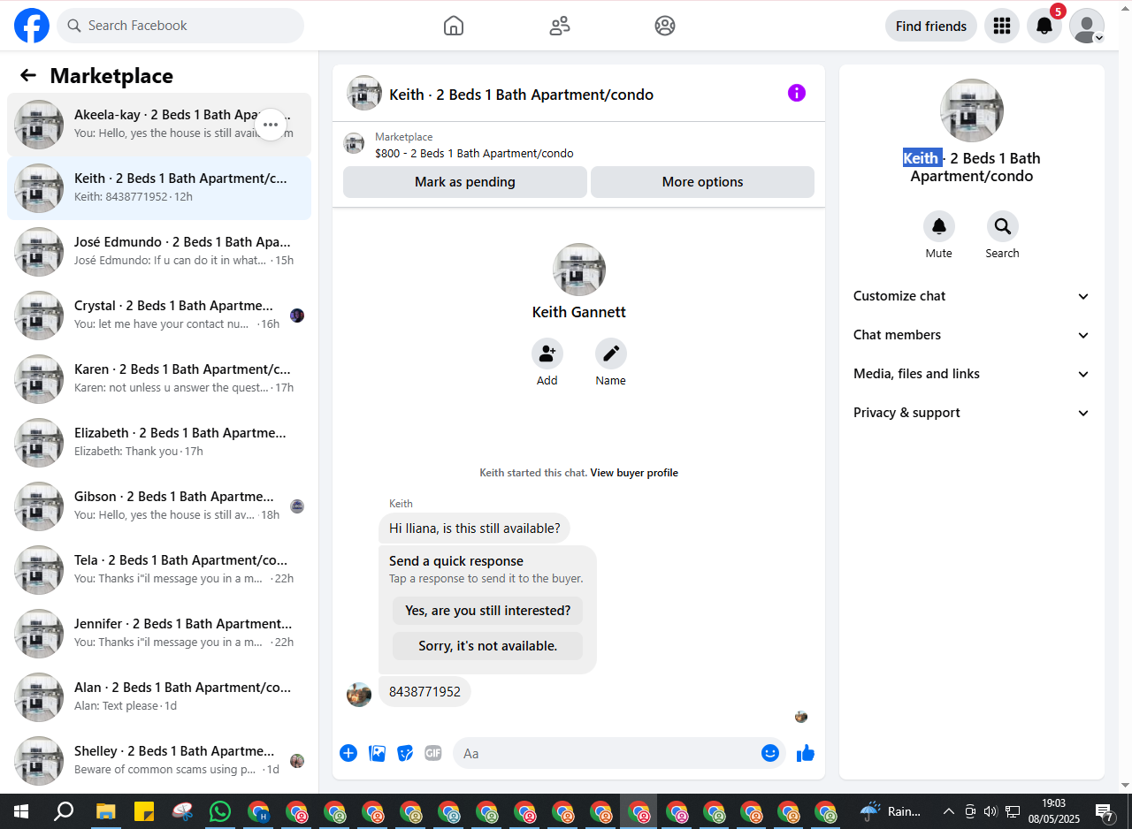Click More options button
Image resolution: width=1132 pixels, height=829 pixels.
[x=703, y=182]
